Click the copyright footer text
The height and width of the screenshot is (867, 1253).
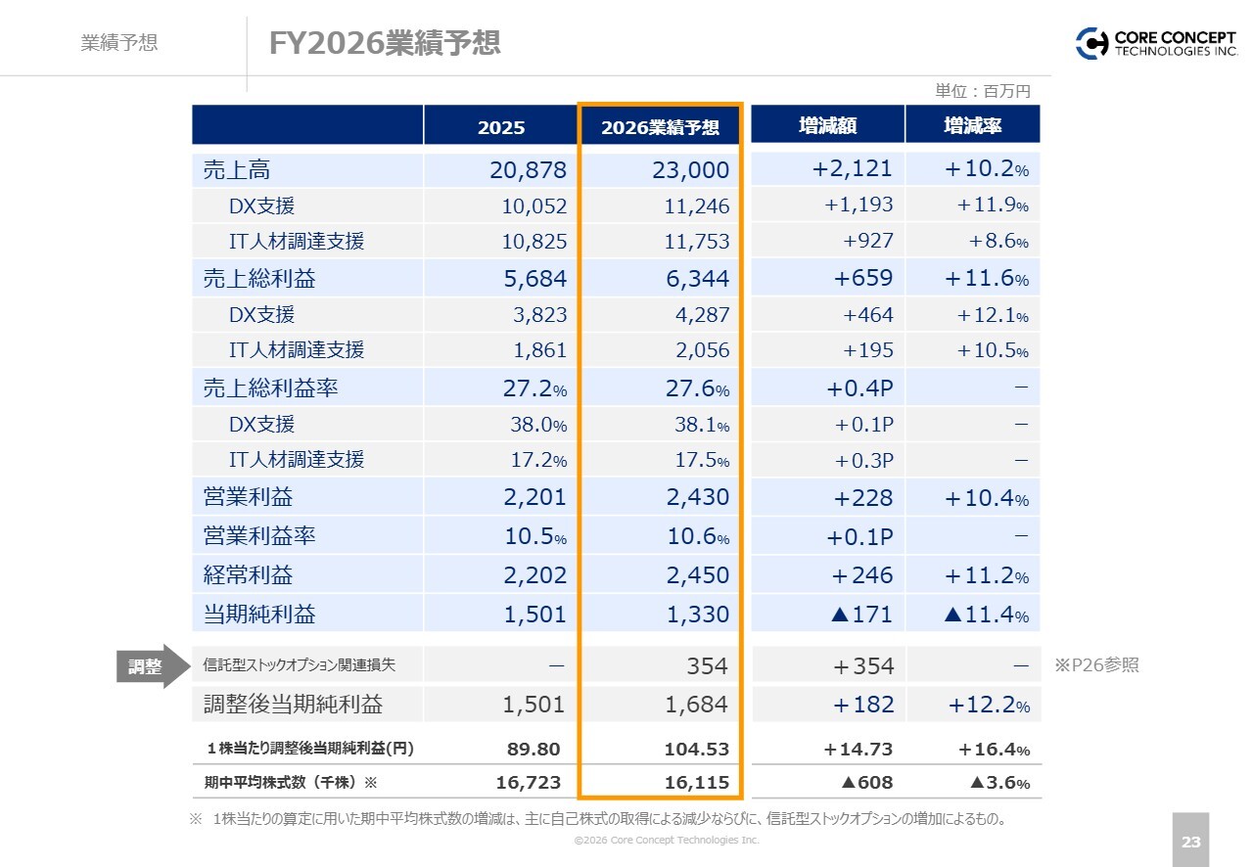(x=666, y=840)
